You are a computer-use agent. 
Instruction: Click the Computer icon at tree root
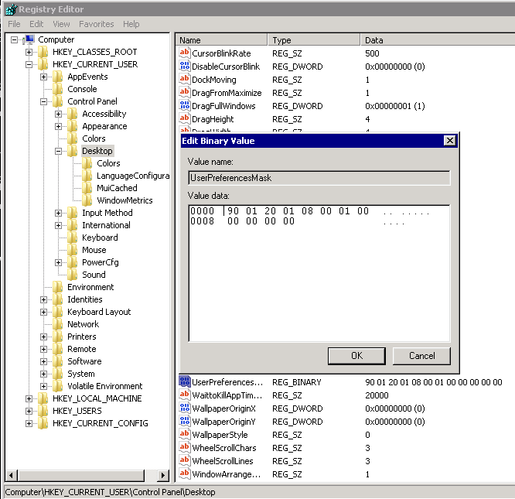tap(29, 39)
